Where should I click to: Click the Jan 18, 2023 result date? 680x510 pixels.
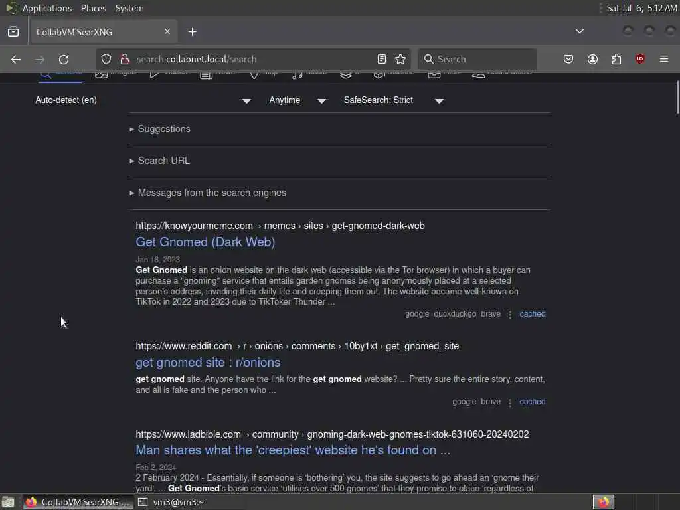[x=157, y=260]
